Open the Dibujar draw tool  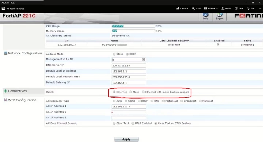click(223, 8)
